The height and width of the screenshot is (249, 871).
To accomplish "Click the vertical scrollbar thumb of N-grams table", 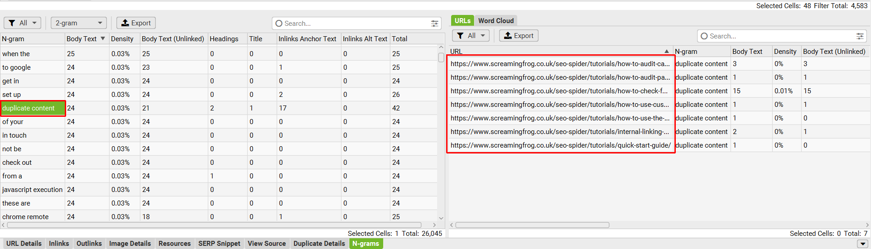I will point(441,57).
